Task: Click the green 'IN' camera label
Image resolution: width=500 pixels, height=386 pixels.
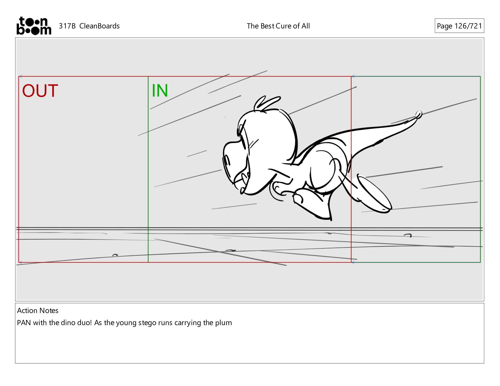Action: (x=160, y=91)
